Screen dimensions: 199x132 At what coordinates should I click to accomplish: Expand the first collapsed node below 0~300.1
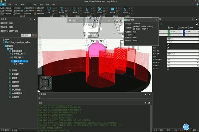(x=8, y=71)
